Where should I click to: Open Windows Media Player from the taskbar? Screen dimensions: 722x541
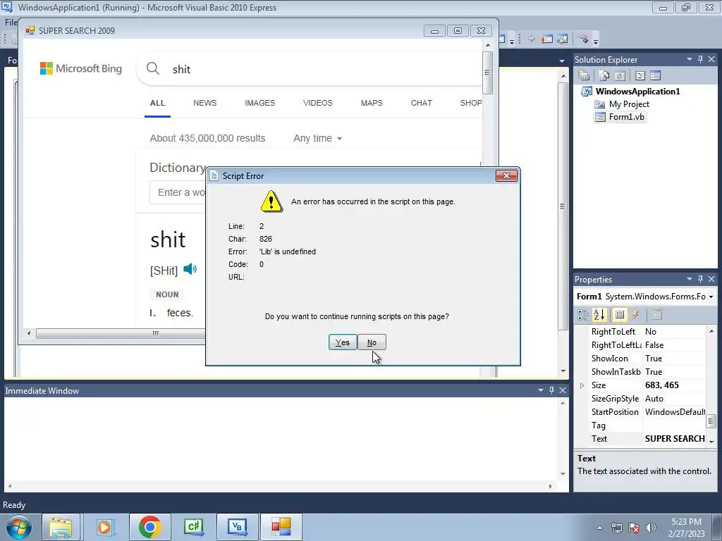pos(104,527)
